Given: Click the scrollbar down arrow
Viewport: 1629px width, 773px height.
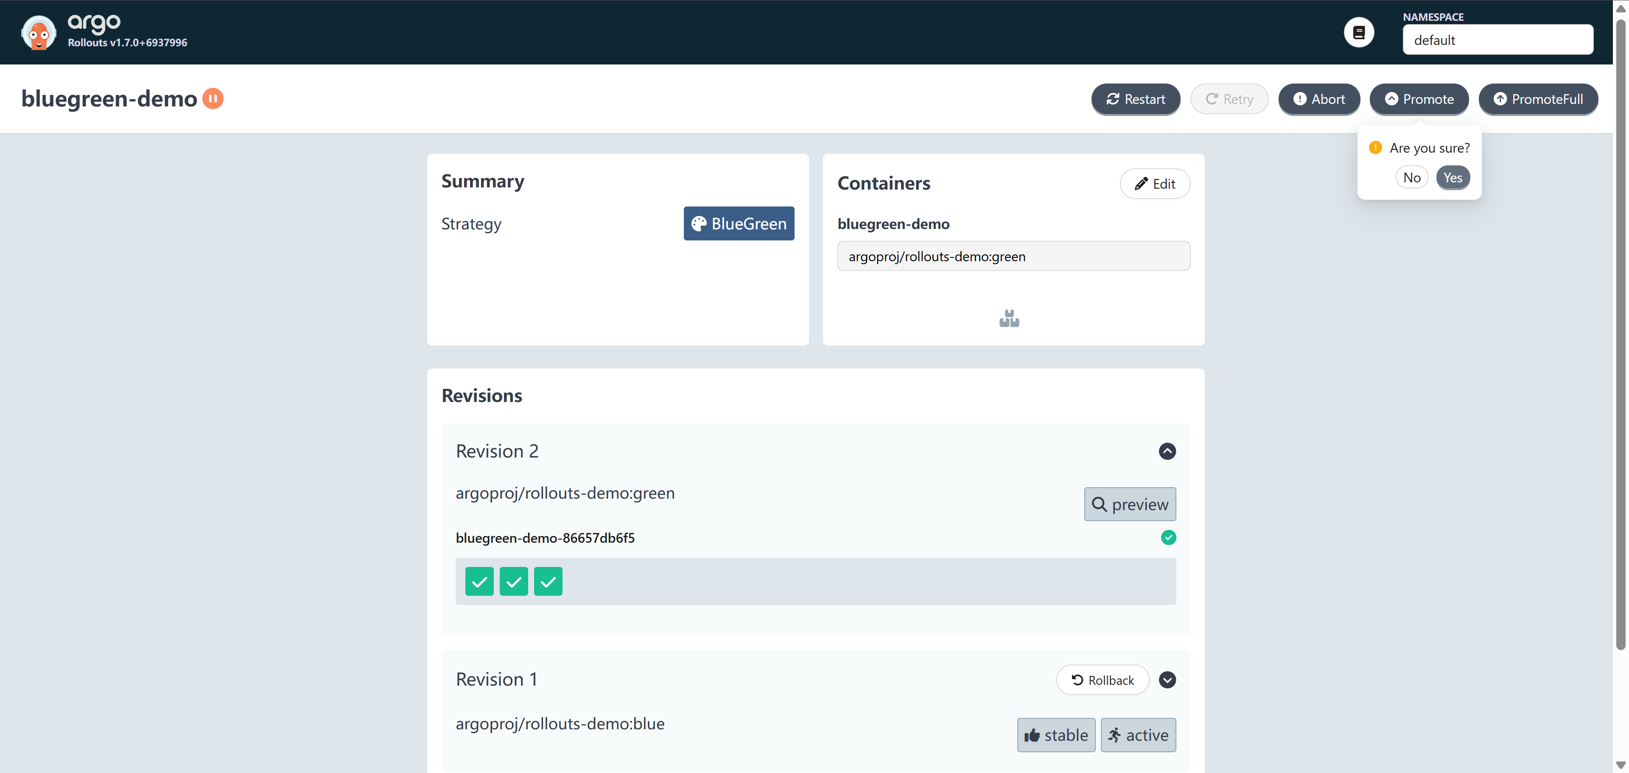Looking at the screenshot, I should pos(1621,765).
